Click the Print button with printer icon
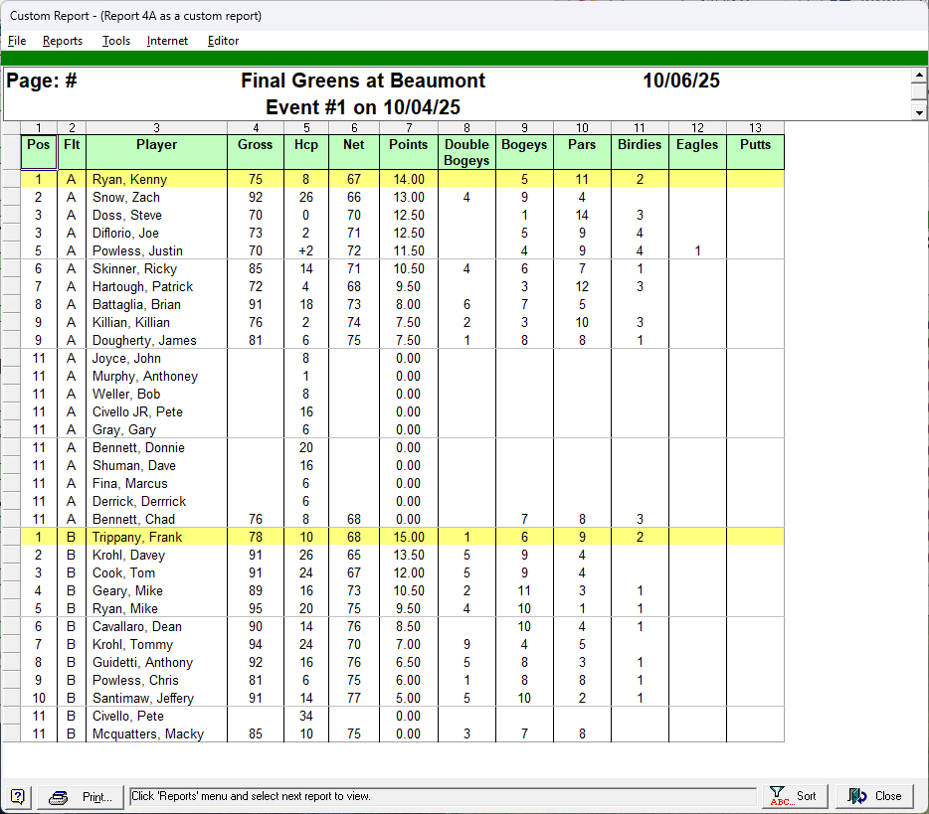Screen dimensions: 929x814 pos(85,796)
